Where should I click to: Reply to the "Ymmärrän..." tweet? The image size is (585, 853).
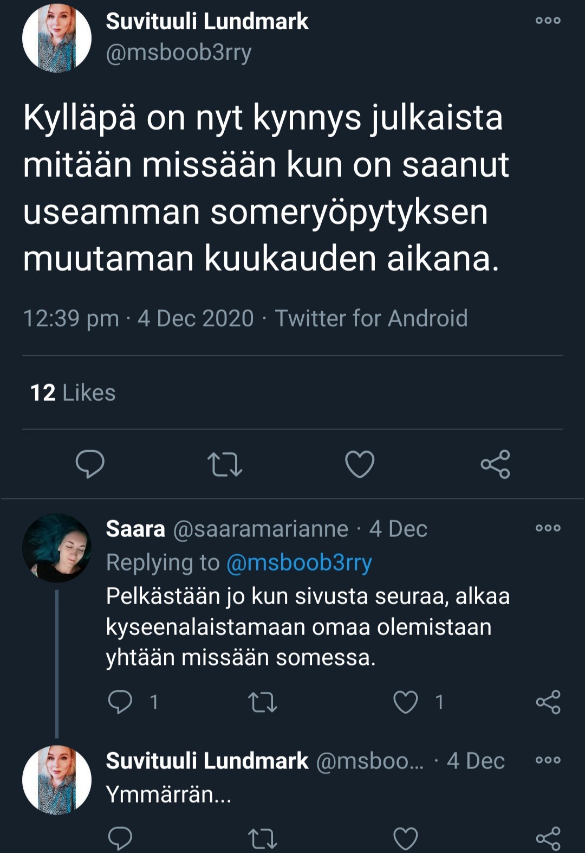(x=120, y=838)
